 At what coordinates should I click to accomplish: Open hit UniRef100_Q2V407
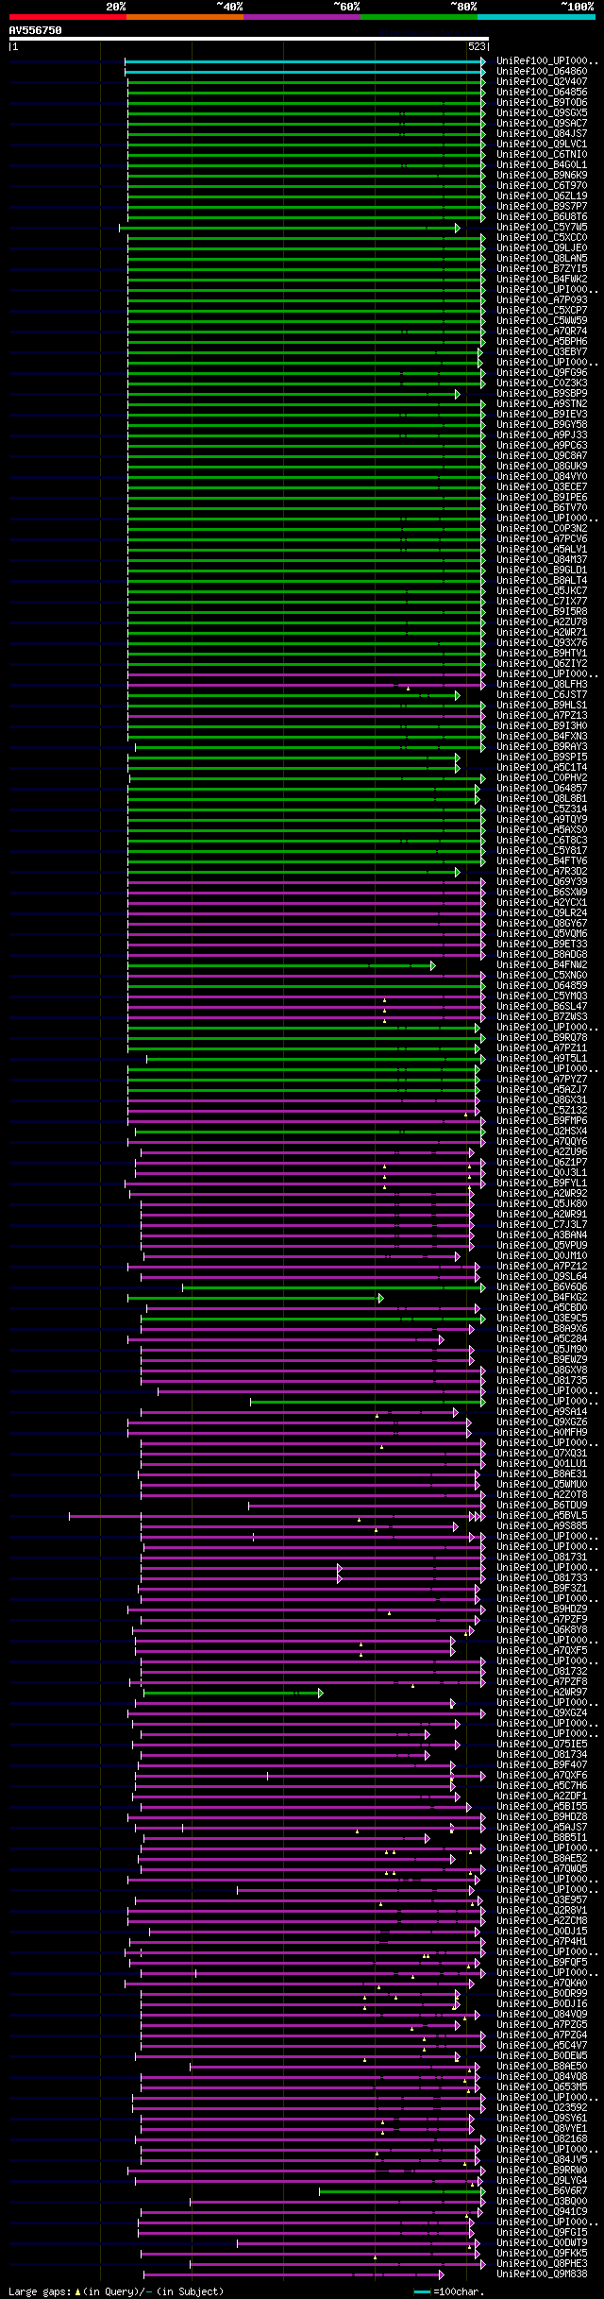pos(542,81)
